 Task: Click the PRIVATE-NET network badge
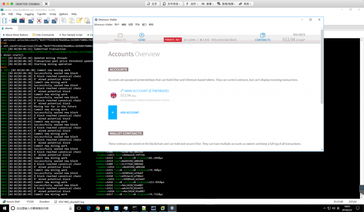(x=173, y=40)
